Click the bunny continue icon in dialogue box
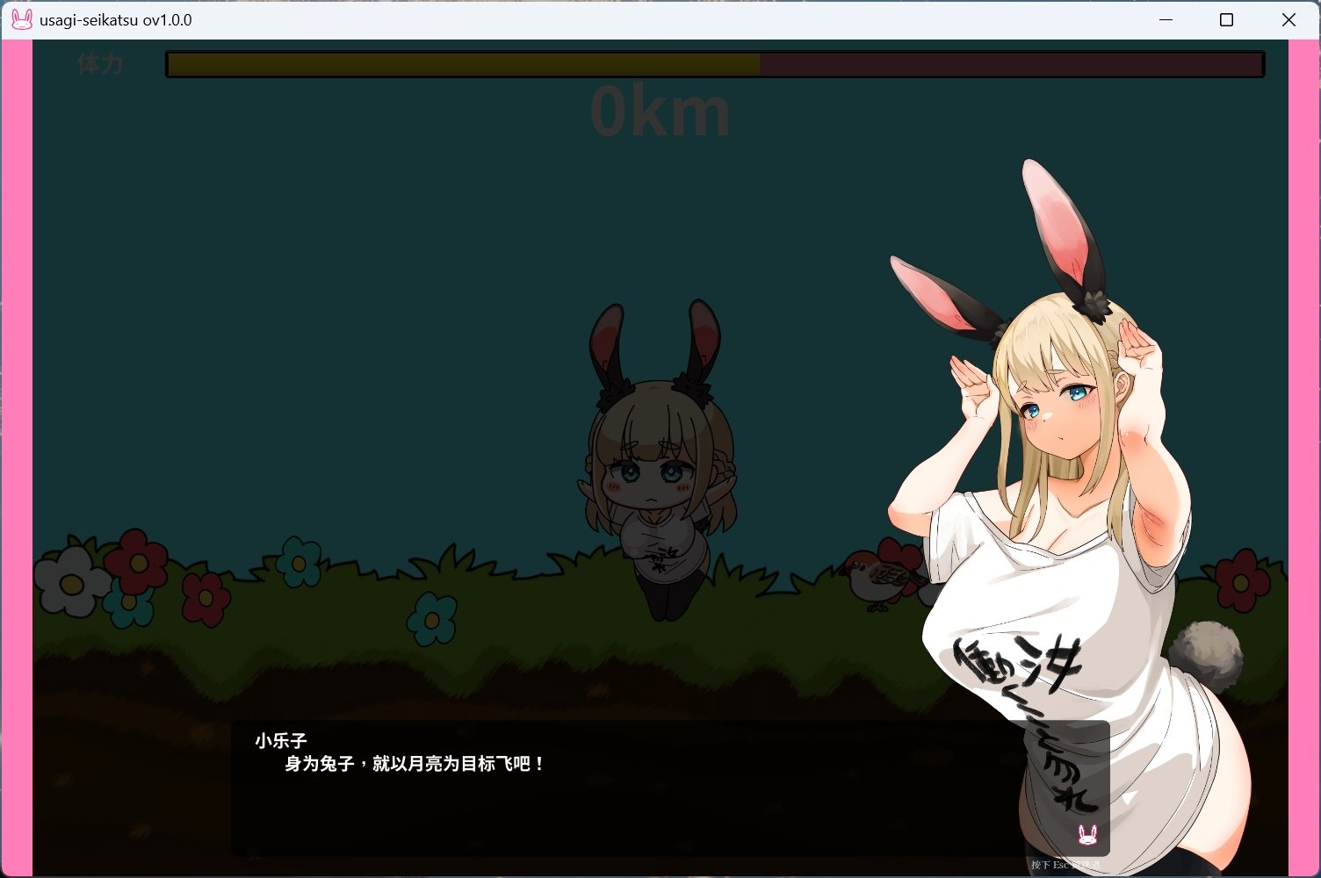Image resolution: width=1321 pixels, height=878 pixels. click(1087, 835)
